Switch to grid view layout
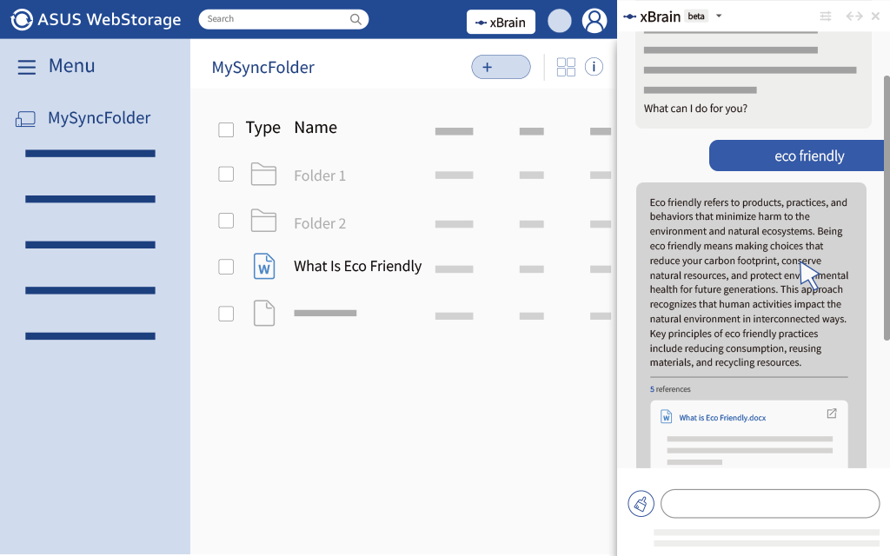The image size is (890, 556). coord(566,67)
